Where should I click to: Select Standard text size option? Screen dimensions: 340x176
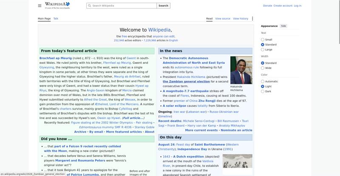pyautogui.click(x=263, y=45)
